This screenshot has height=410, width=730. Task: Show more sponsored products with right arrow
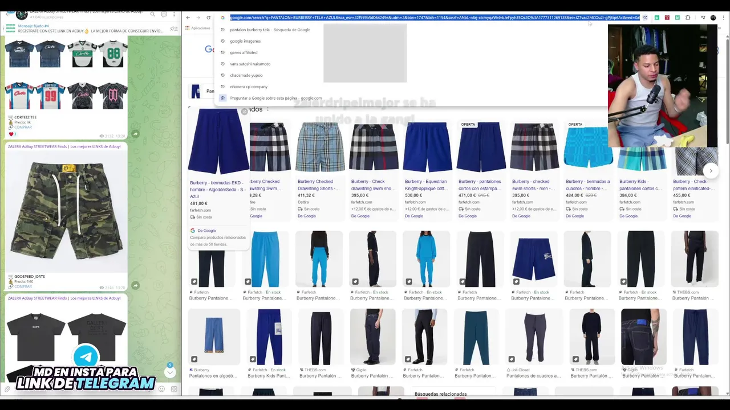click(x=711, y=171)
